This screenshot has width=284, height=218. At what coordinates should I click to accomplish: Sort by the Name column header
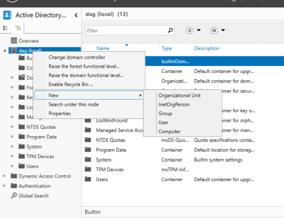(x=103, y=48)
